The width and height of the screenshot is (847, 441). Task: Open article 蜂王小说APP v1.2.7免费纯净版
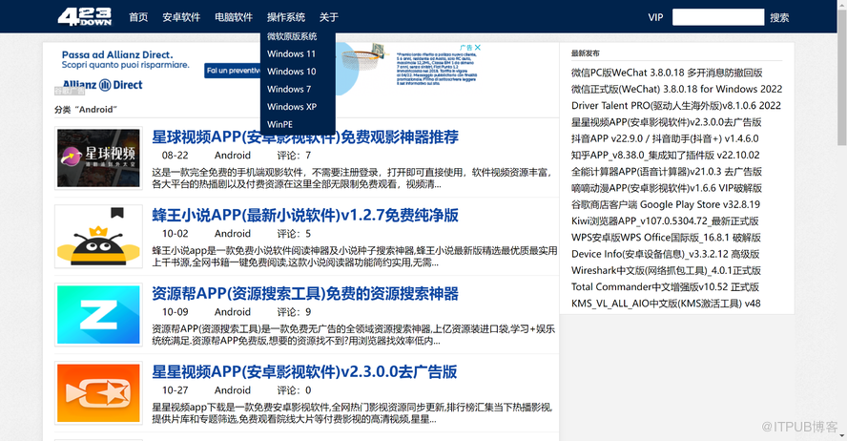point(304,215)
